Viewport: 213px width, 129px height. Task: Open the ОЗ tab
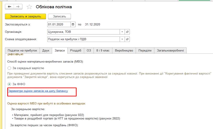tap(89, 51)
